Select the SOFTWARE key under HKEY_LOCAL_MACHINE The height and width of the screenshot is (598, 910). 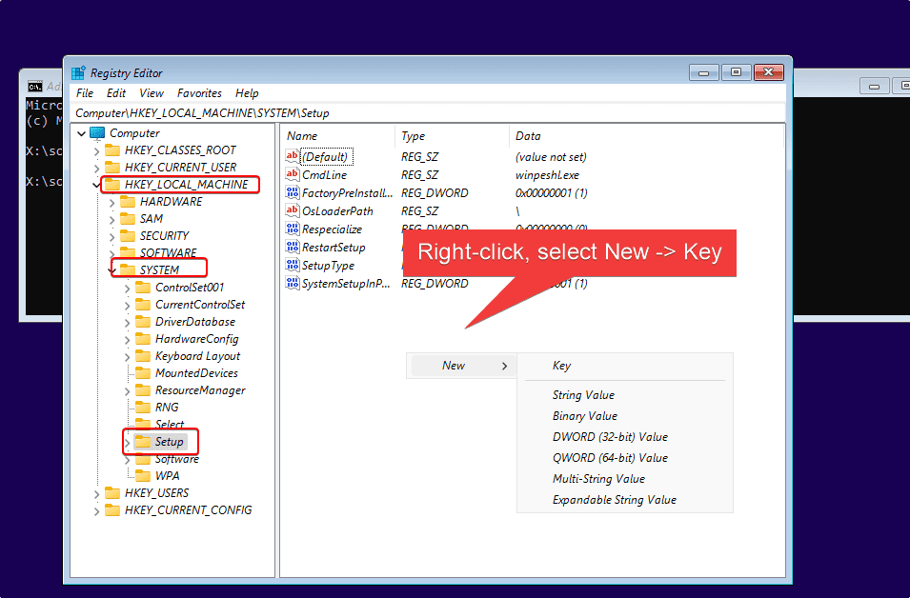coord(169,253)
